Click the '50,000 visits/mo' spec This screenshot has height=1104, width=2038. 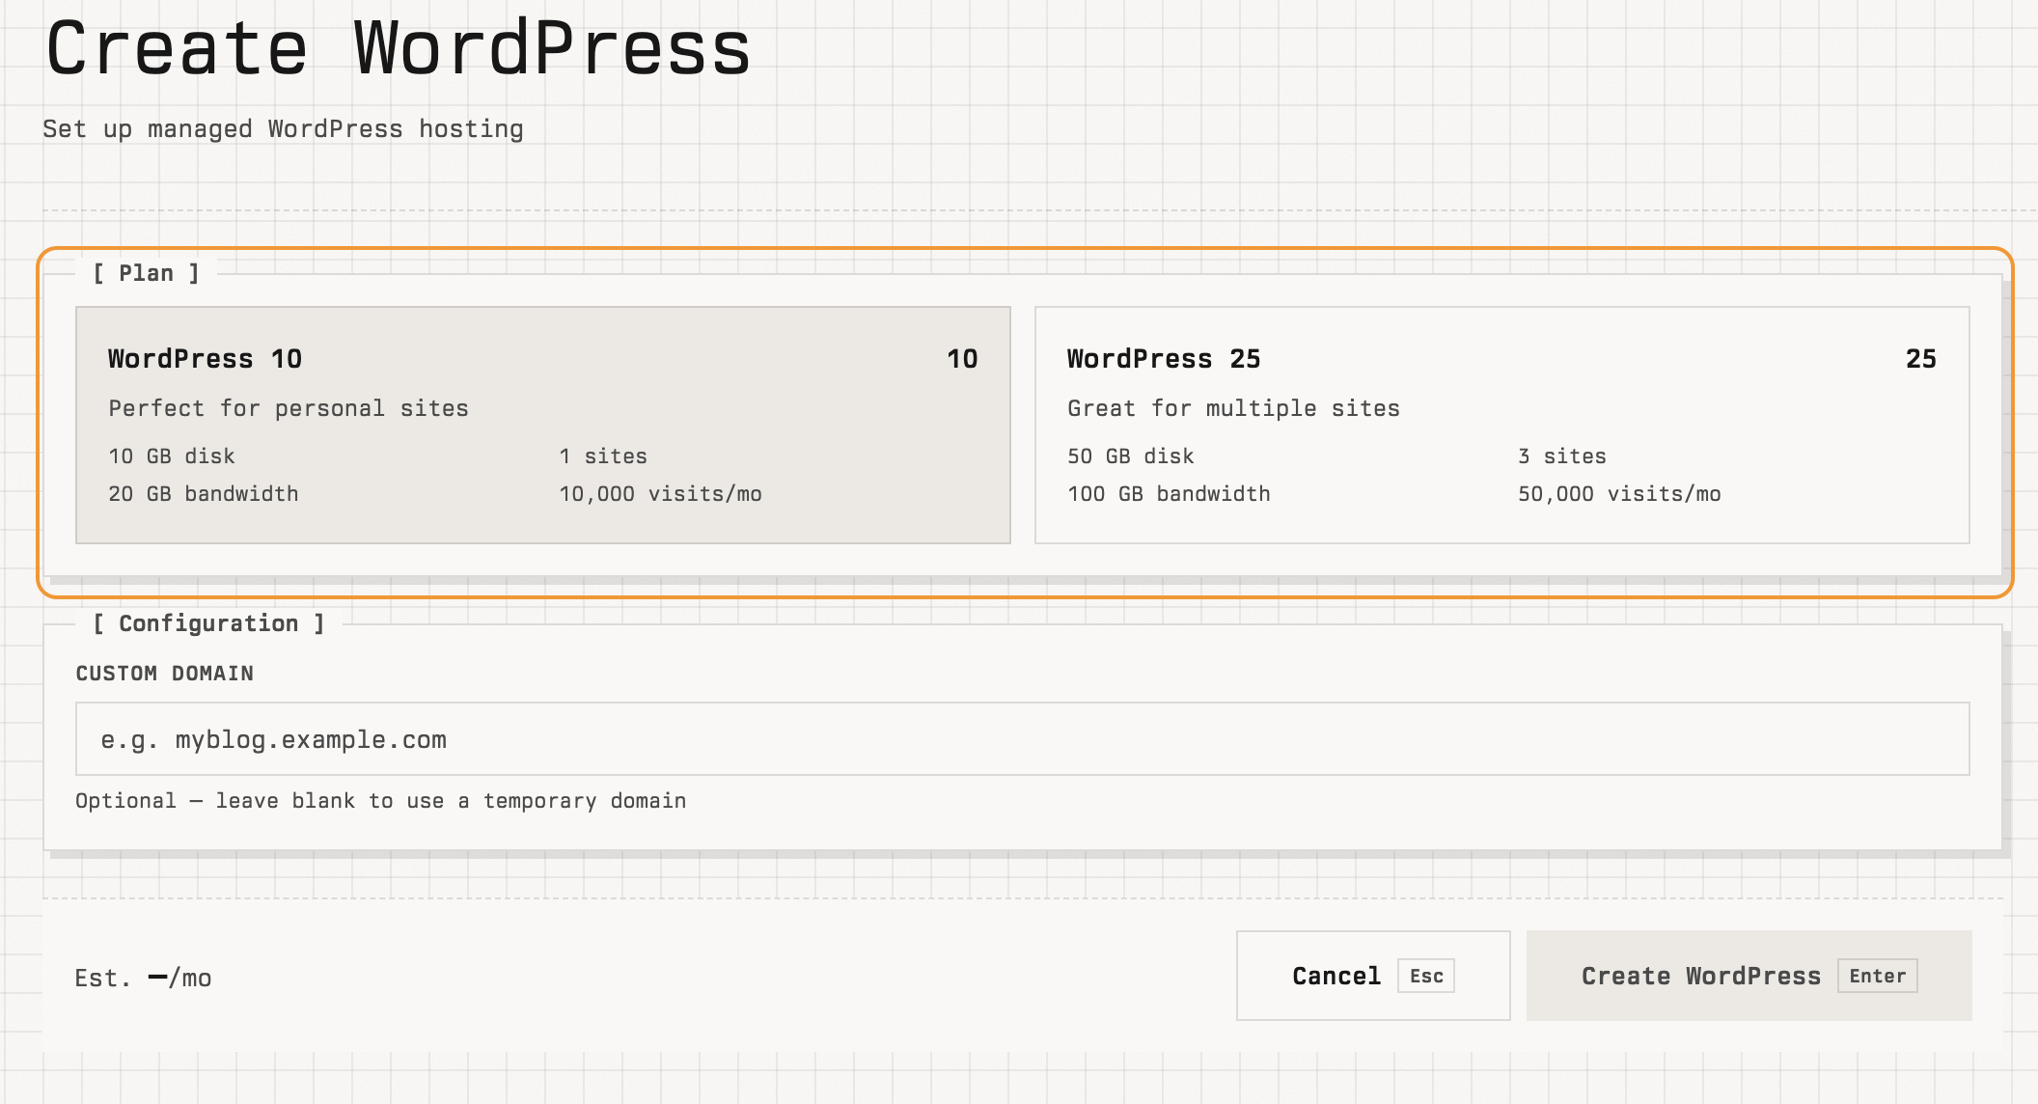(1619, 493)
